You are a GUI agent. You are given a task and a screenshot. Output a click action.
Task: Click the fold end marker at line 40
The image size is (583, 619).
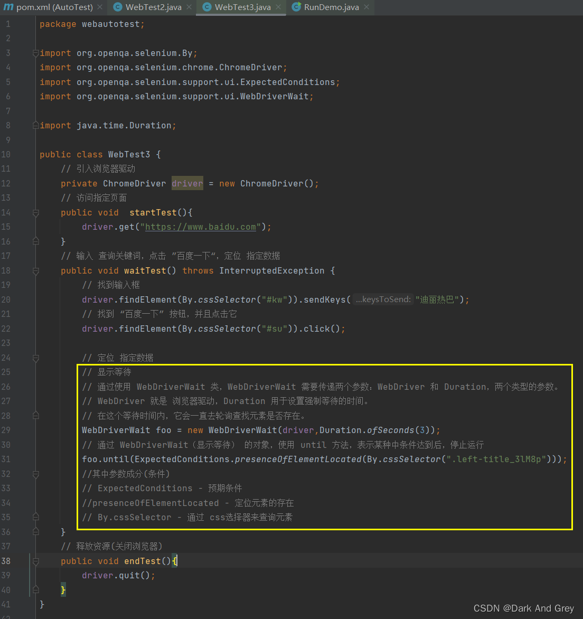(35, 590)
